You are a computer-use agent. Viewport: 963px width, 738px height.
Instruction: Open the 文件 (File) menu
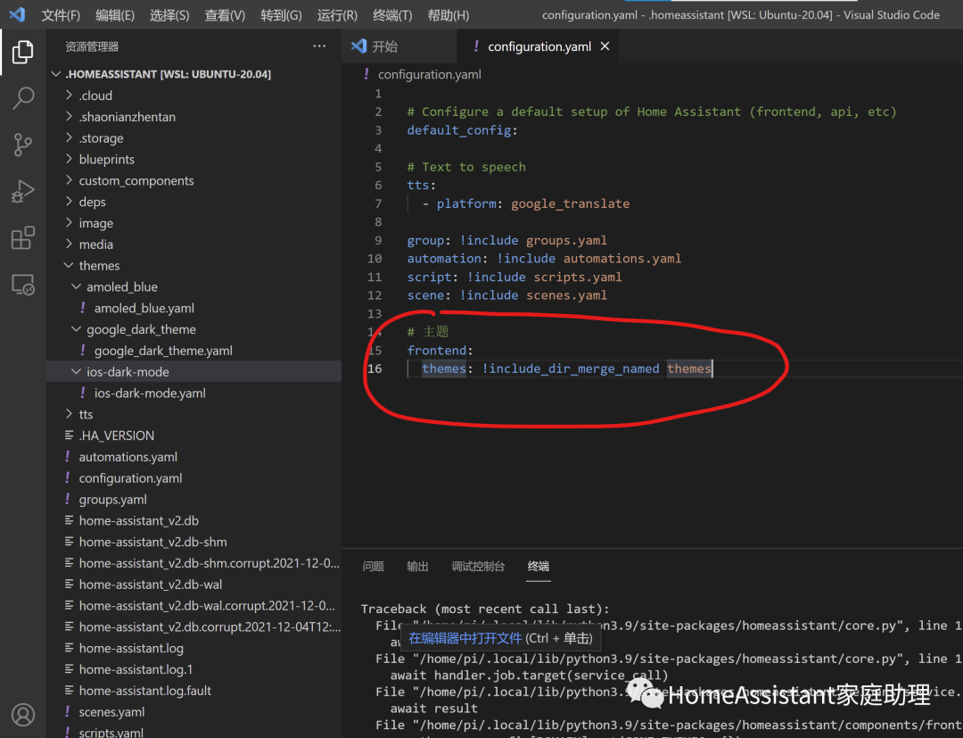tap(61, 15)
